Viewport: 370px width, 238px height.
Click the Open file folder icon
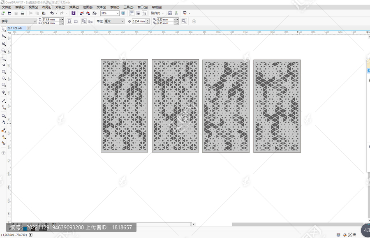(x=9, y=13)
